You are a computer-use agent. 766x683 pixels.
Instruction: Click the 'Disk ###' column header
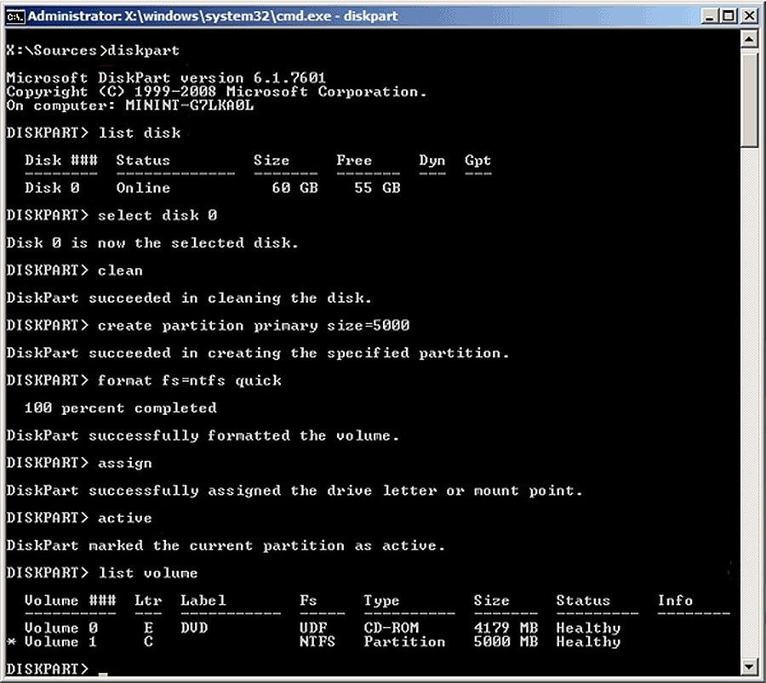[x=61, y=160]
